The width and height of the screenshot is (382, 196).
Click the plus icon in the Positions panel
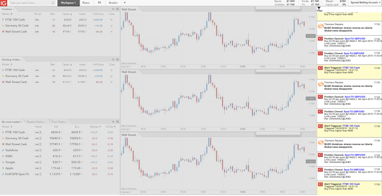click(113, 9)
